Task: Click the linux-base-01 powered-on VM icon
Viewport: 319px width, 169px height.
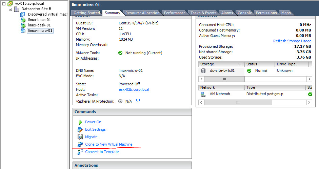Action: coord(23,20)
